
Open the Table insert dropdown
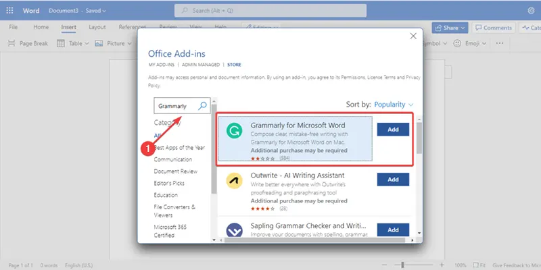tap(73, 43)
